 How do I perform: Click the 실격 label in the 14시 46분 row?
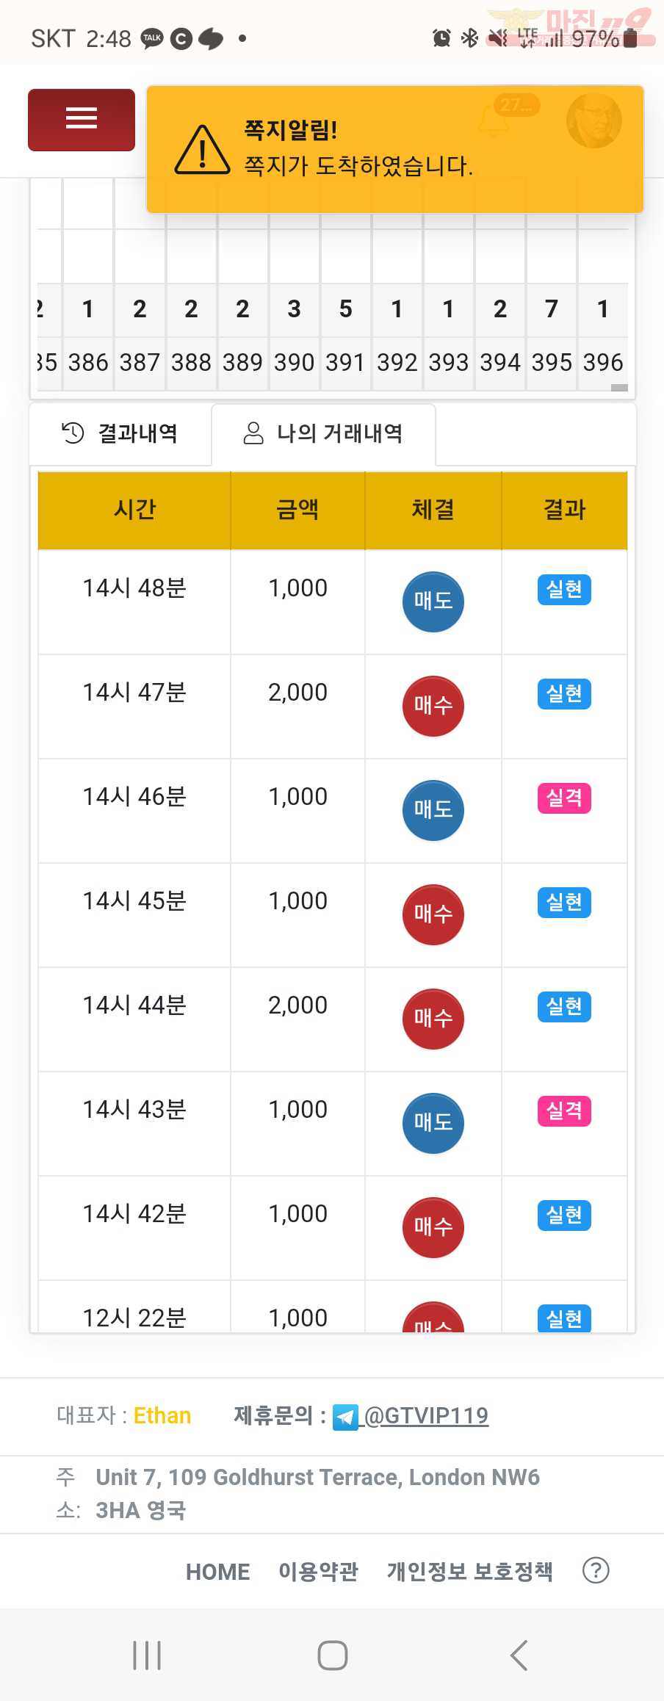pos(564,798)
